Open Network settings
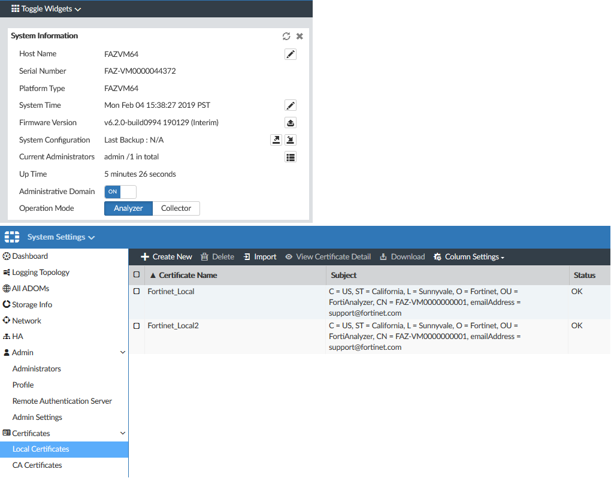 26,320
